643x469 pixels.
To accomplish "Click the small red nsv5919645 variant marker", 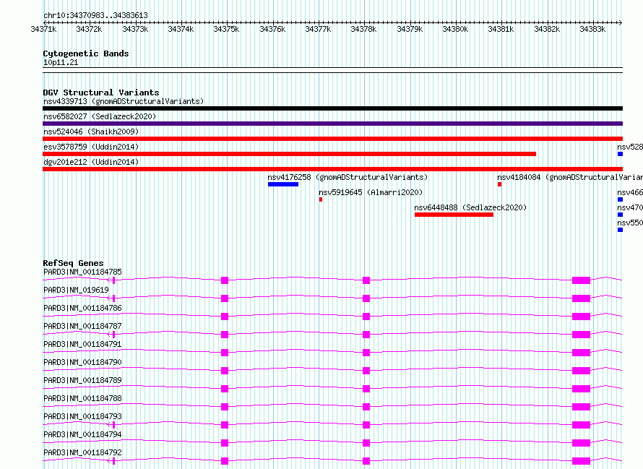I will pos(321,199).
